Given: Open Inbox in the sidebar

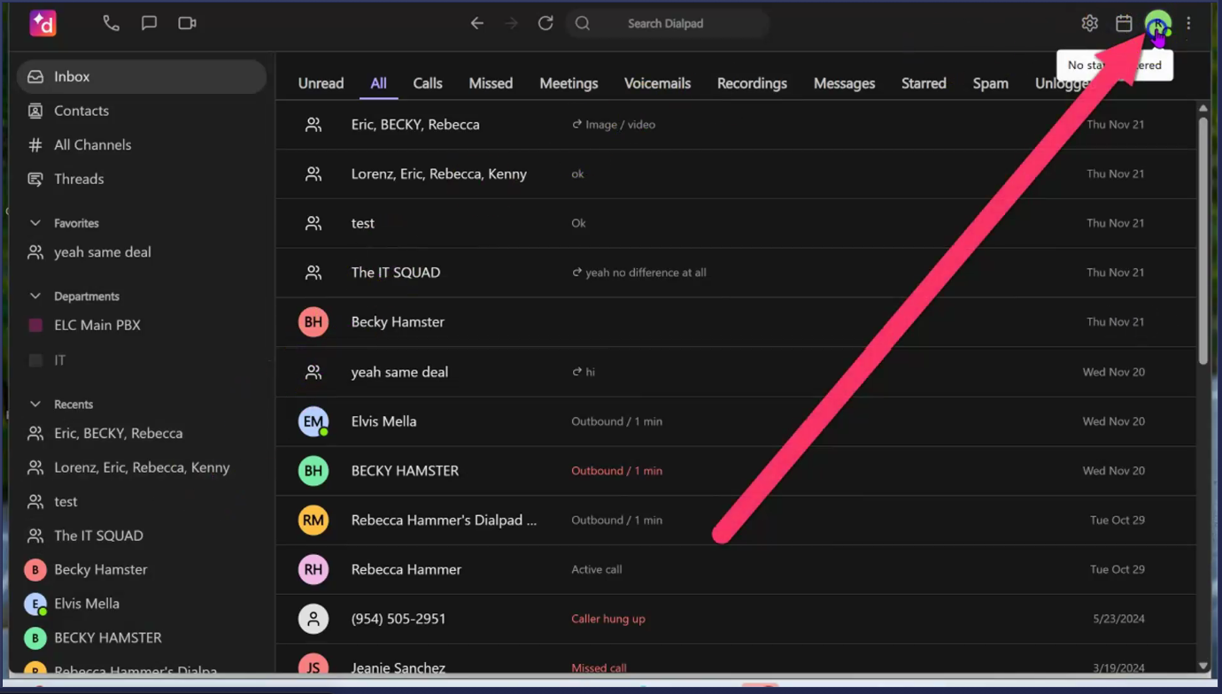Looking at the screenshot, I should pyautogui.click(x=142, y=77).
